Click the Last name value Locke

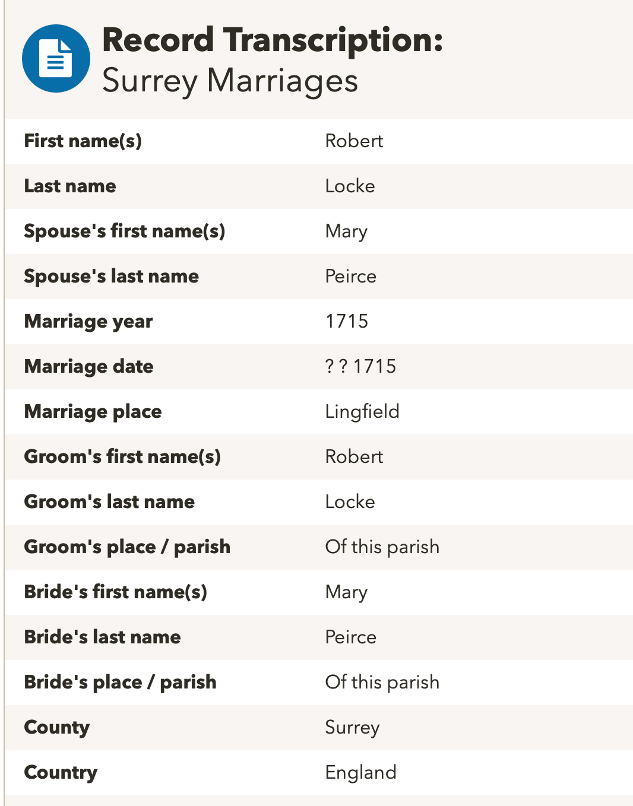[x=350, y=186]
